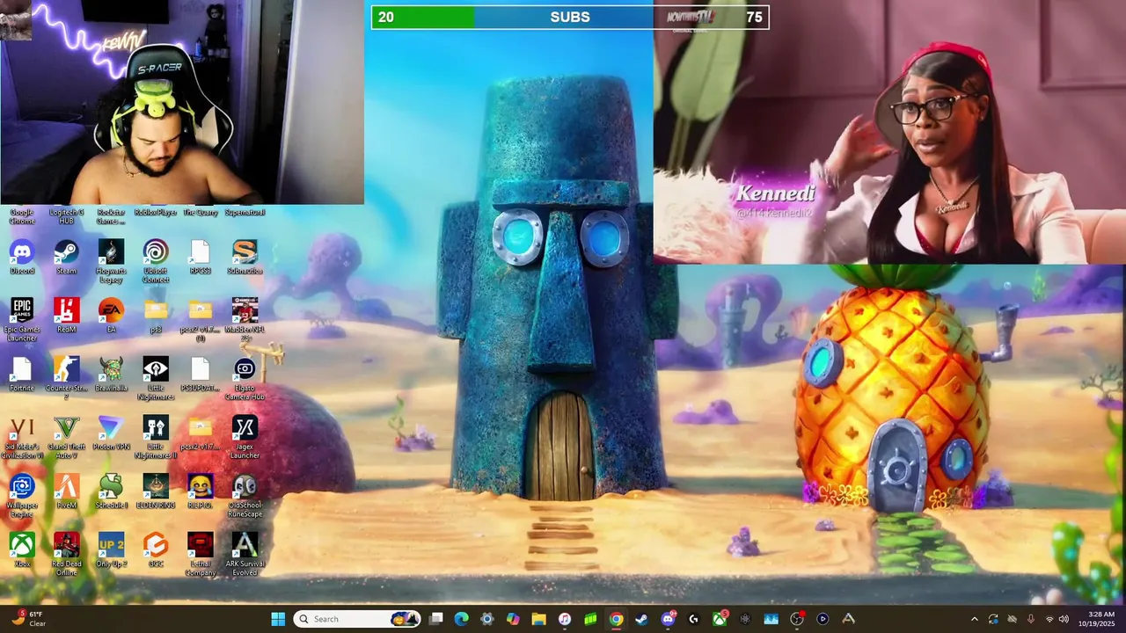Select the Xbox desktop shortcut

click(x=22, y=550)
